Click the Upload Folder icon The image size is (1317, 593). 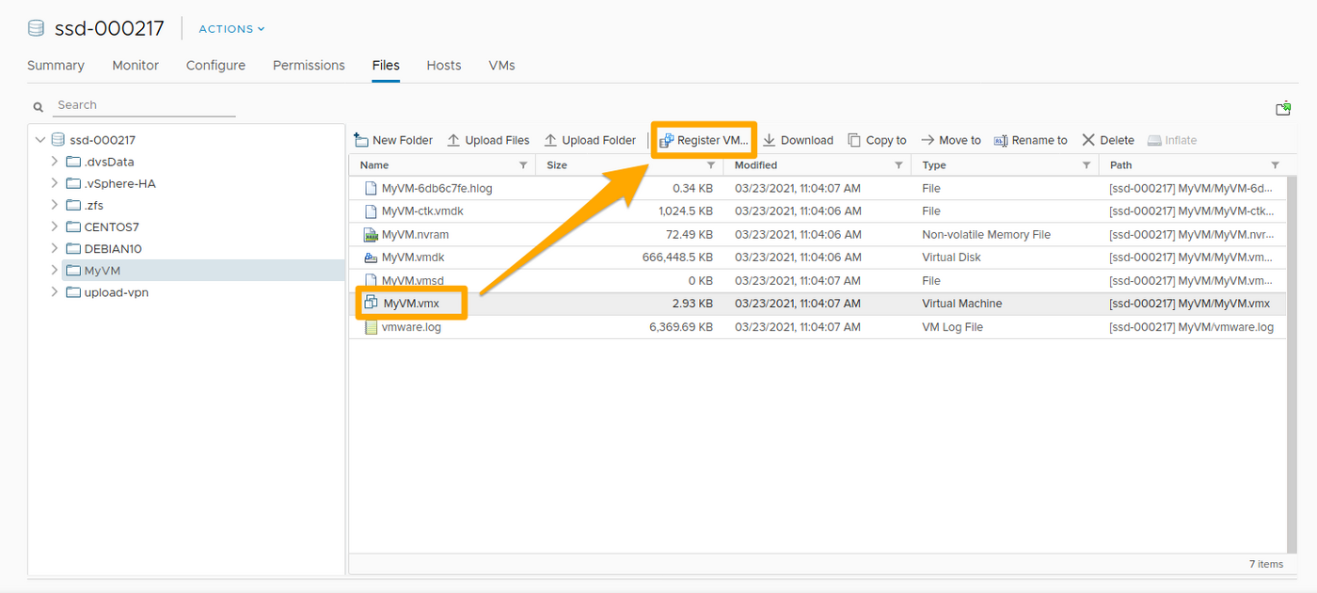[x=554, y=139]
